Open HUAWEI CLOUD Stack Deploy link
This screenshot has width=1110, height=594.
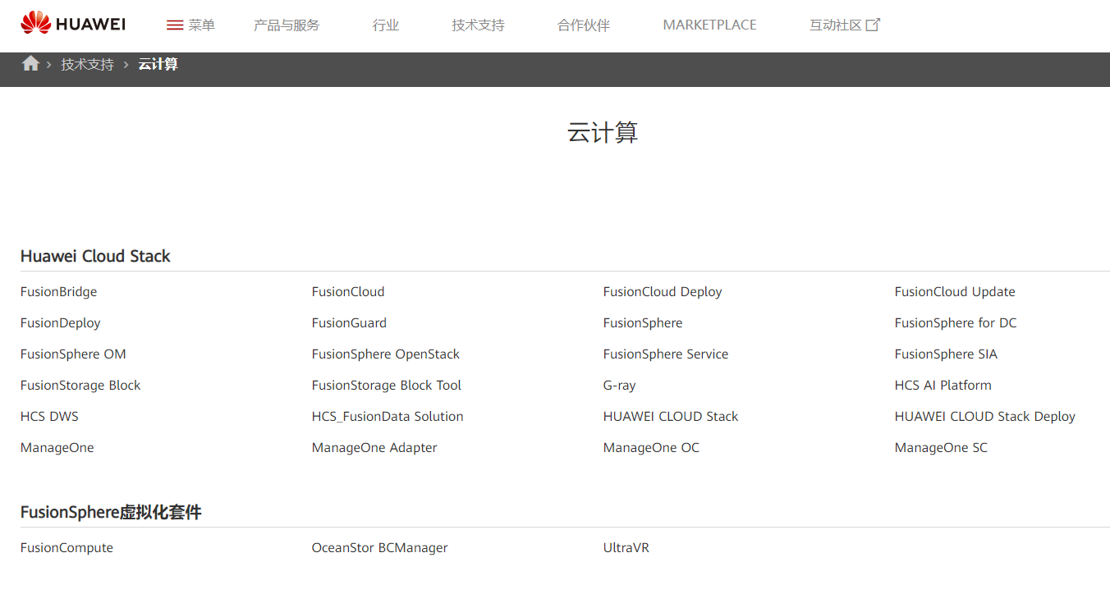coord(985,417)
